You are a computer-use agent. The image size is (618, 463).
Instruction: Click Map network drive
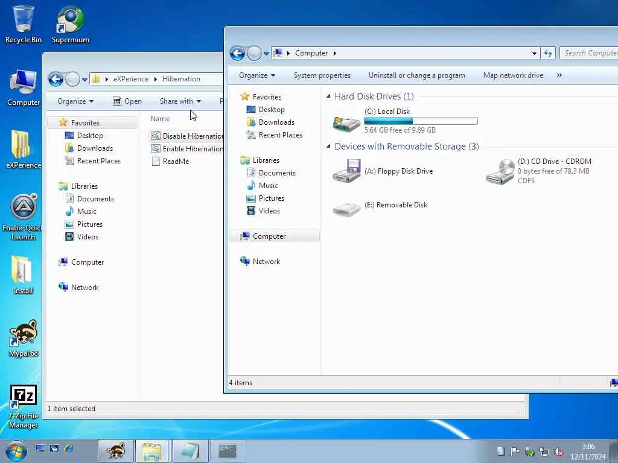(x=513, y=75)
